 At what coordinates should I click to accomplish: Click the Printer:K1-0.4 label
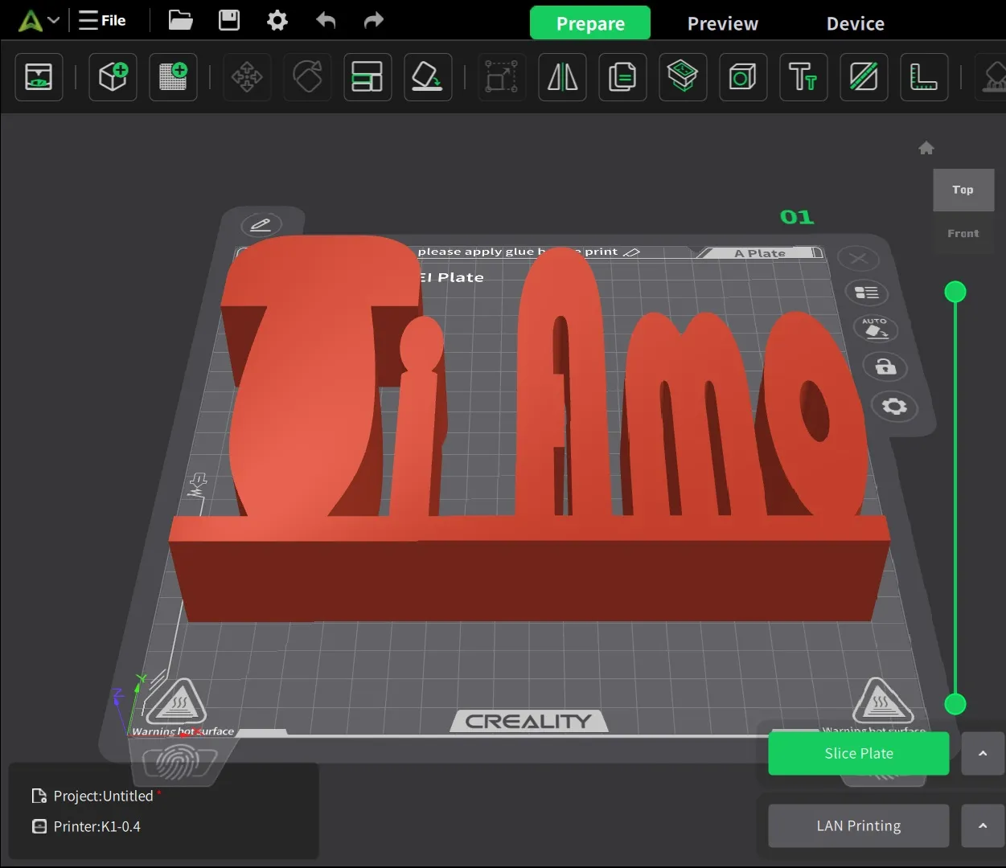point(96,826)
